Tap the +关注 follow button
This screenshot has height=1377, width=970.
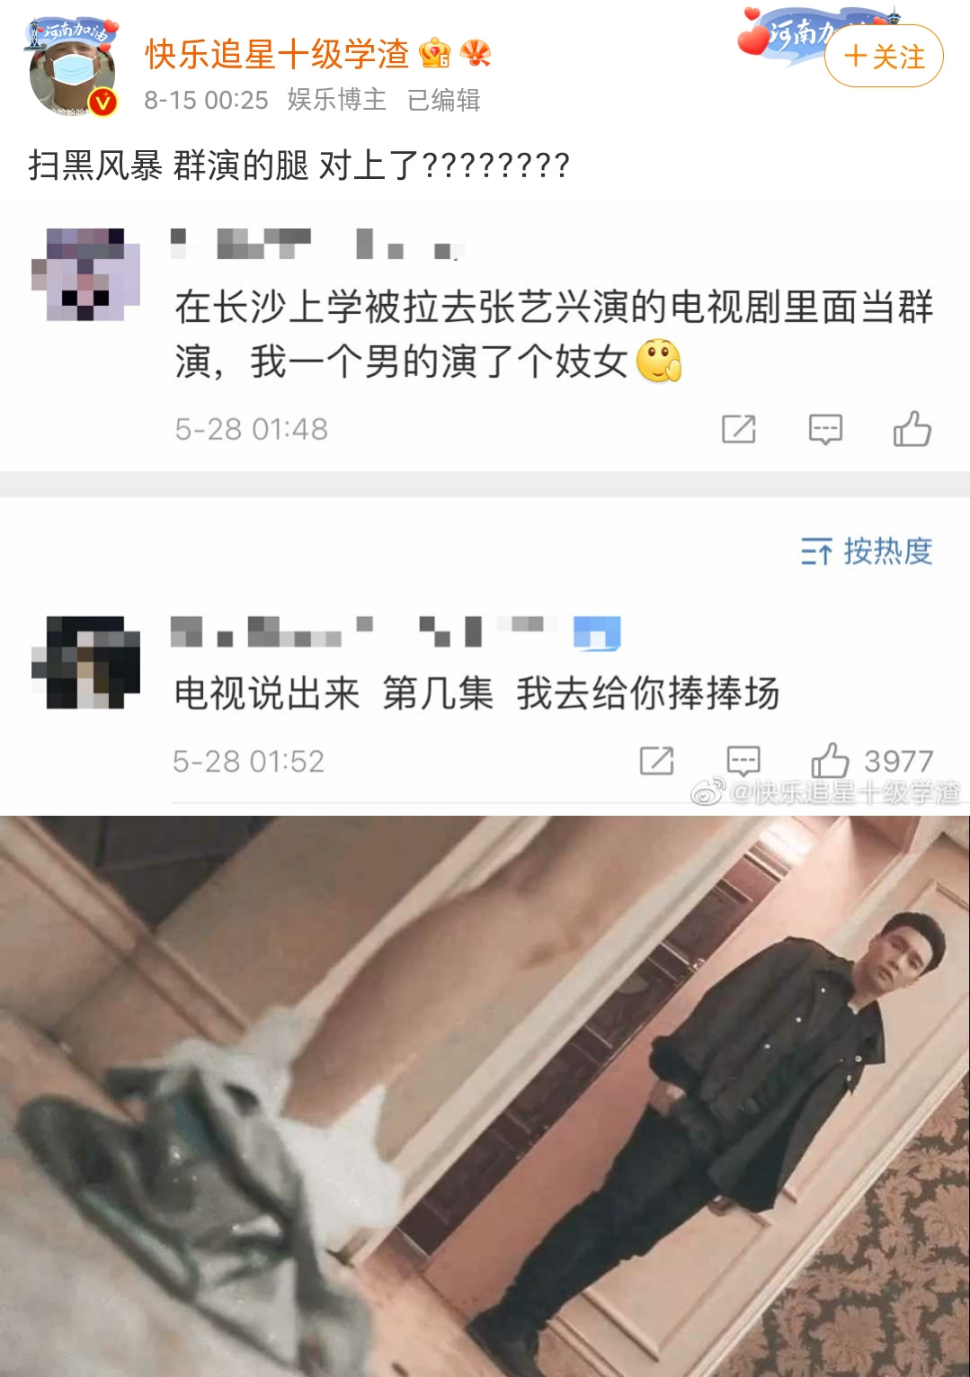[x=884, y=57]
